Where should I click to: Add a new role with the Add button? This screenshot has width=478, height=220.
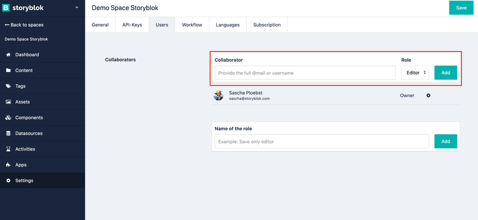[446, 142]
